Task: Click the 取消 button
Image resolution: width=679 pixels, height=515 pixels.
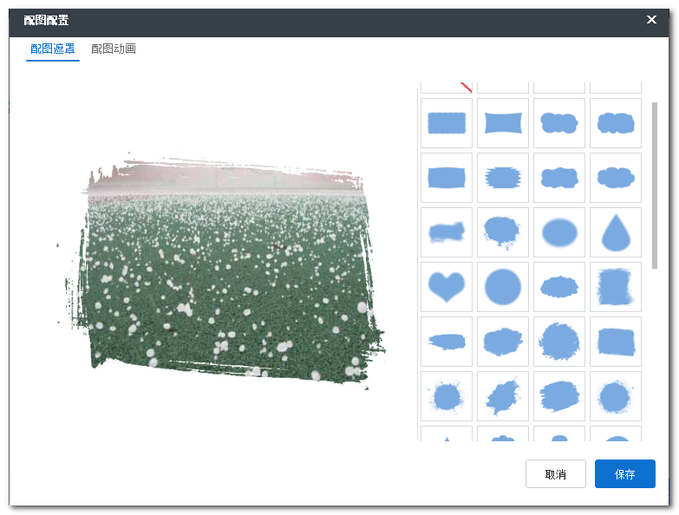Action: (556, 474)
